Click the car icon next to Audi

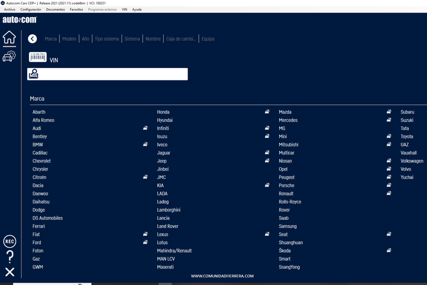point(145,128)
